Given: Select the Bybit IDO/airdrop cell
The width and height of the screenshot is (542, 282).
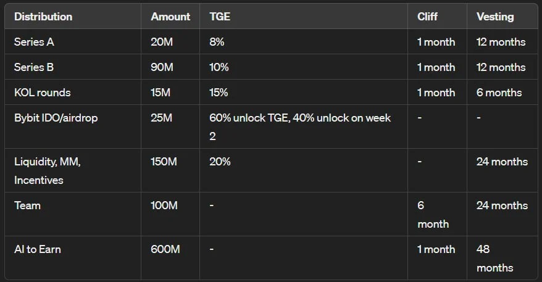Looking at the screenshot, I should pos(55,118).
